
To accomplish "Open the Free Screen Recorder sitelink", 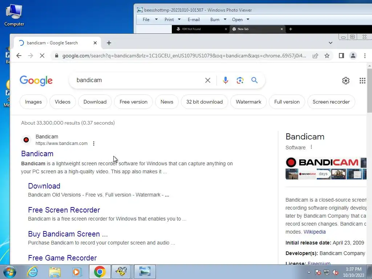I will pyautogui.click(x=64, y=210).
